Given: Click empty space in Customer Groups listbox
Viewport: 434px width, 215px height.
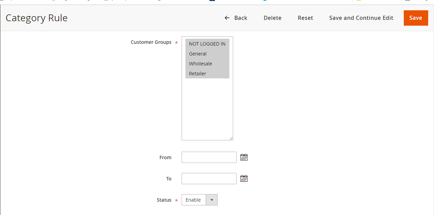Looking at the screenshot, I should (207, 110).
